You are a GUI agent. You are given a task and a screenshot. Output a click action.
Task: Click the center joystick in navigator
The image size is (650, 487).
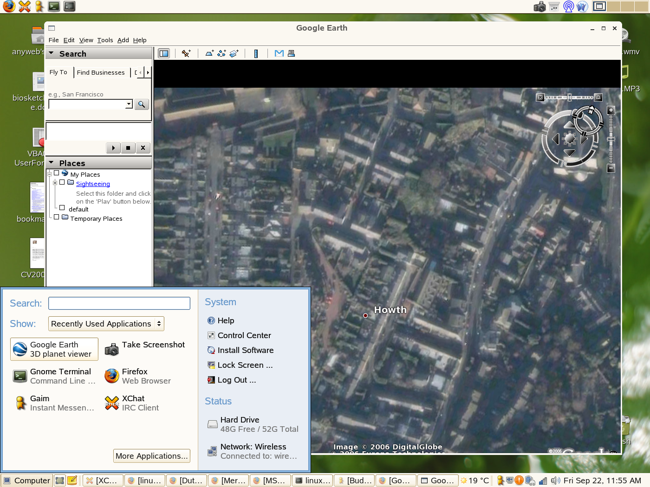point(569,139)
